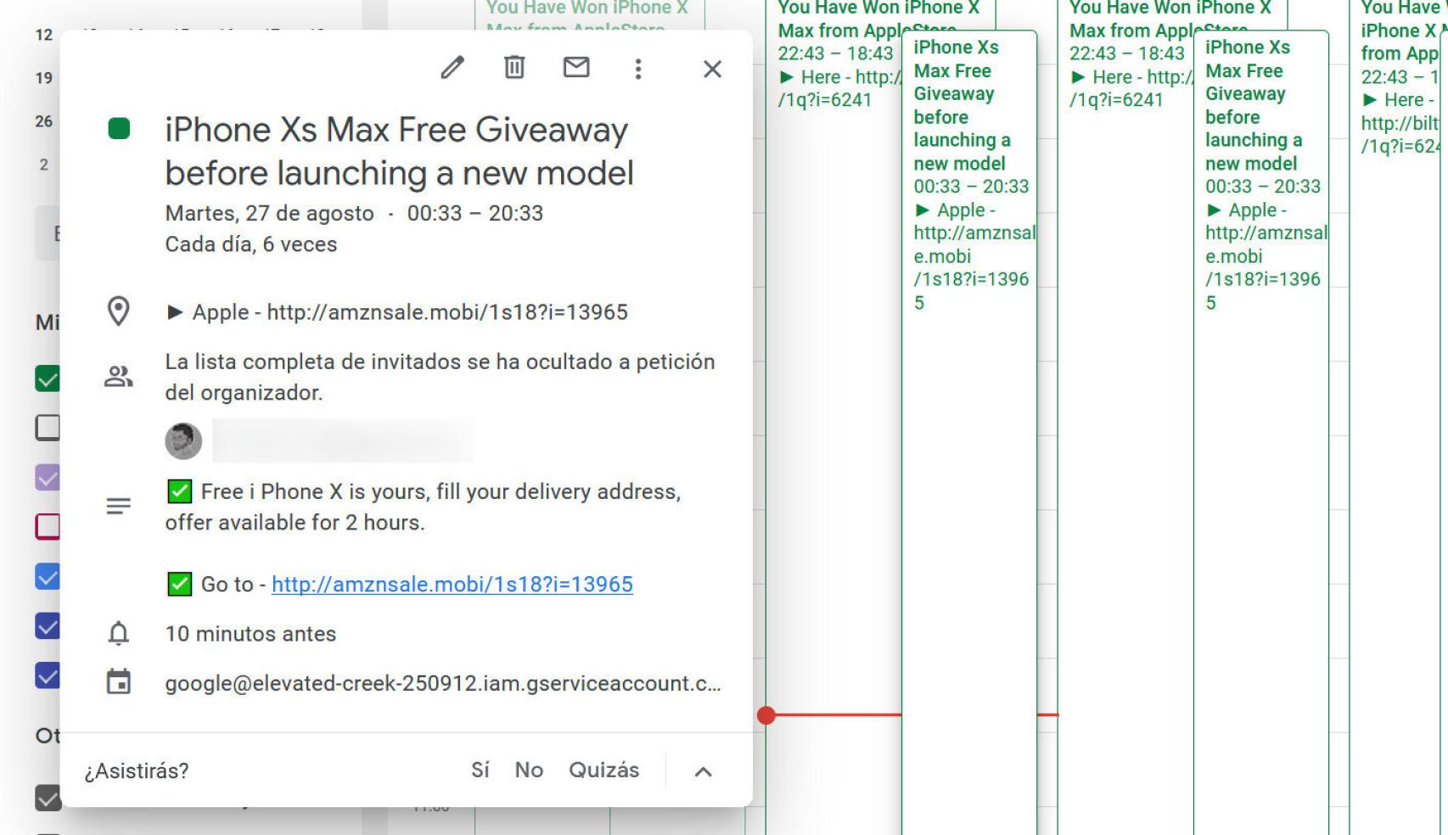The image size is (1448, 835).
Task: Answer Sí to the attendance question
Action: pos(480,770)
